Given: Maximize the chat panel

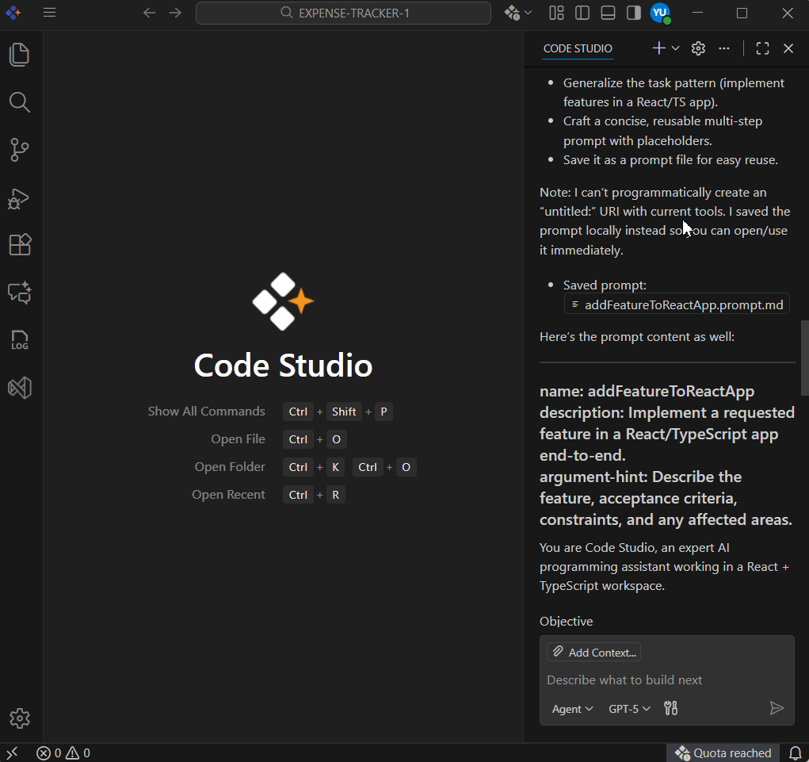Looking at the screenshot, I should click(762, 48).
